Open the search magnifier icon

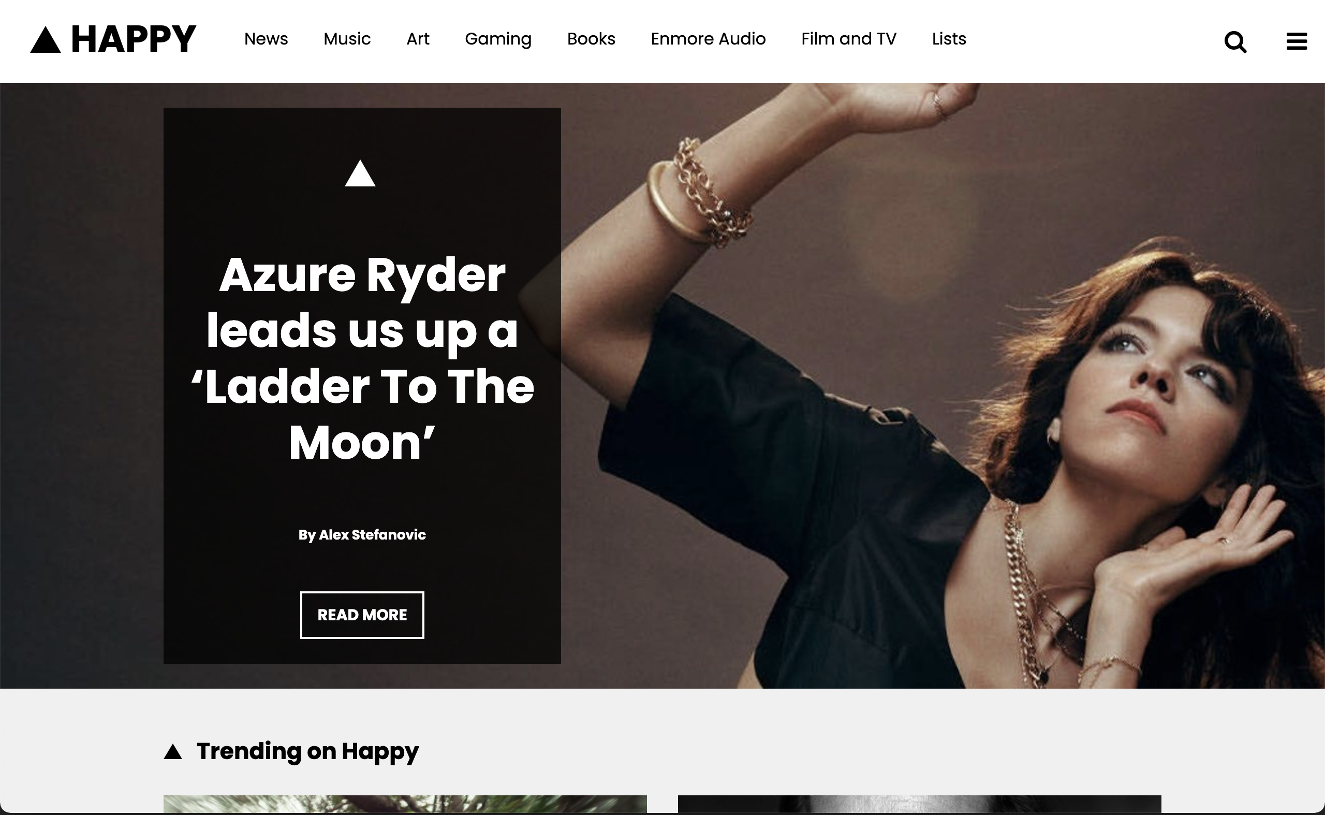coord(1235,41)
